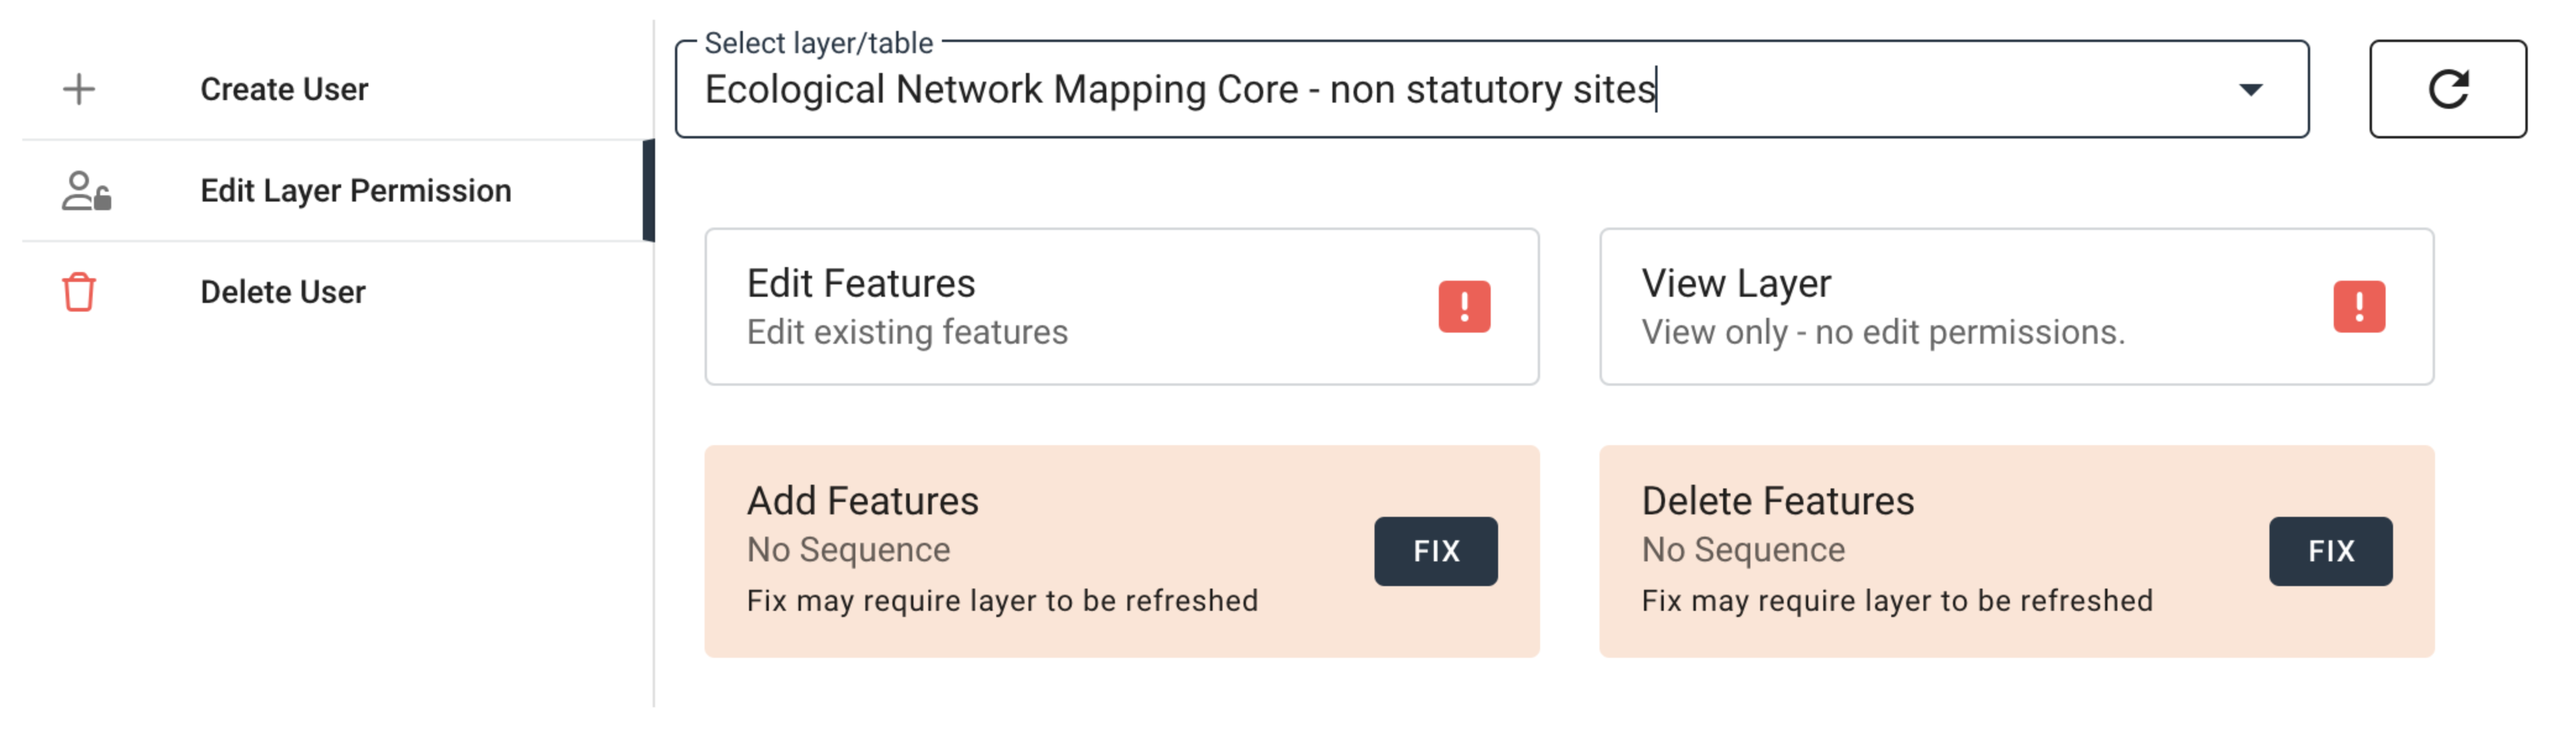
Task: Click the 'Edit existing features' description text
Action: click(x=907, y=332)
